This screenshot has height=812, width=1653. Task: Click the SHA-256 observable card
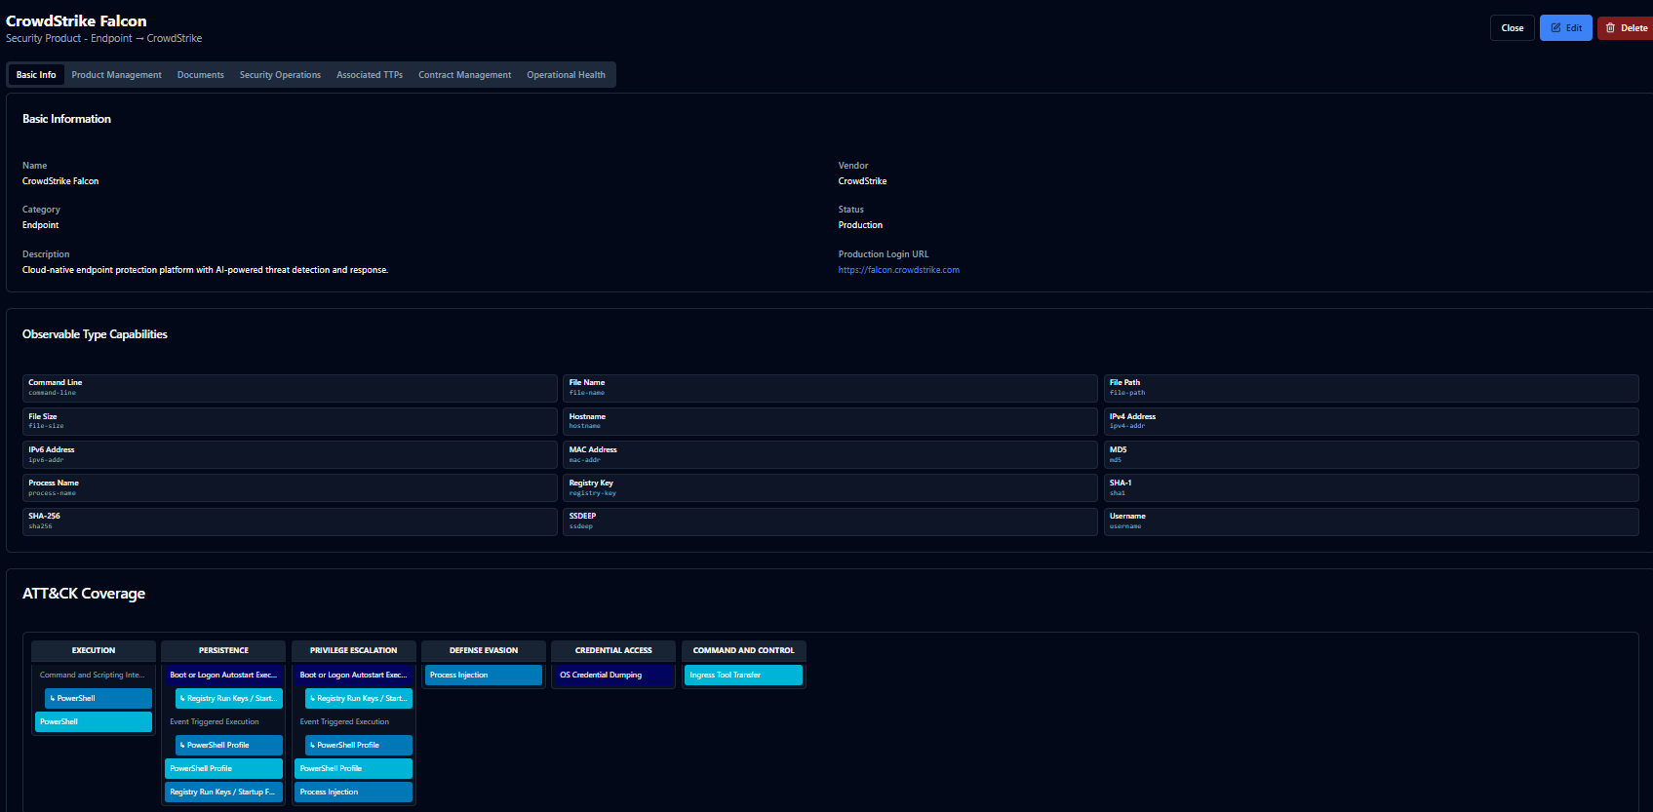pos(290,521)
